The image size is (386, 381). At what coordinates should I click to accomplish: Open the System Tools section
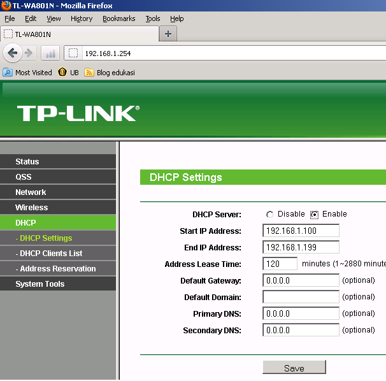(58, 284)
